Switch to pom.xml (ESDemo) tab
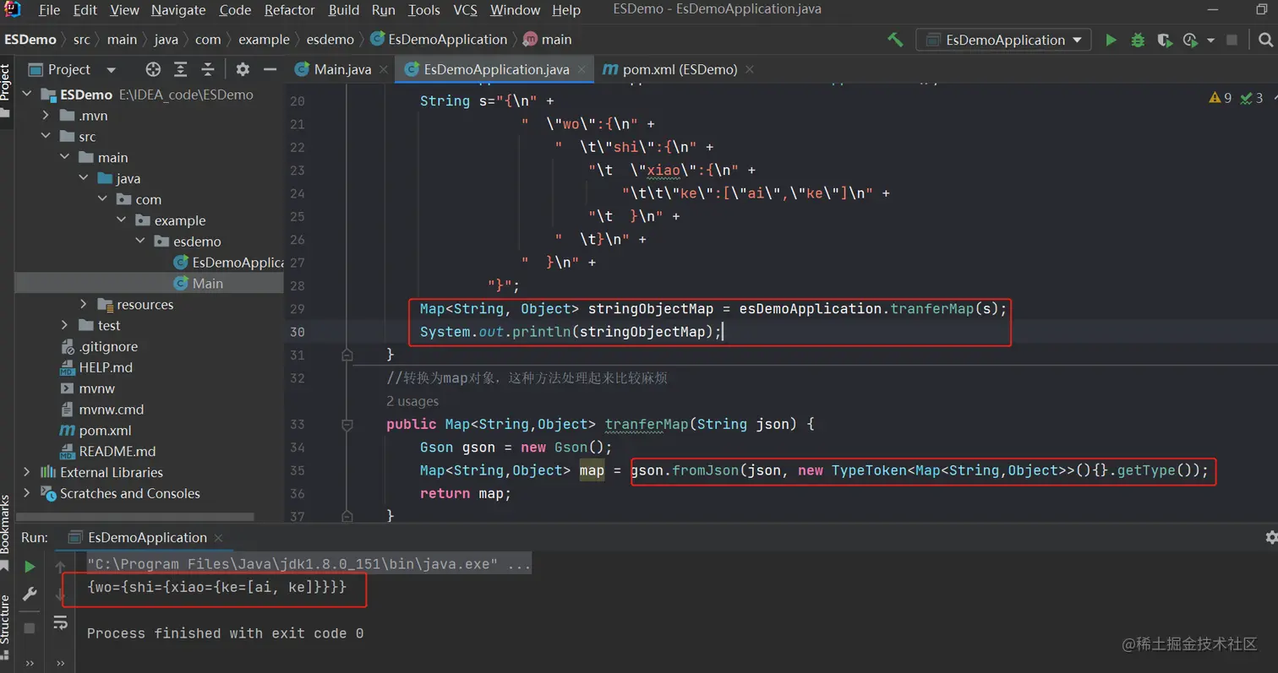The image size is (1278, 673). 680,69
